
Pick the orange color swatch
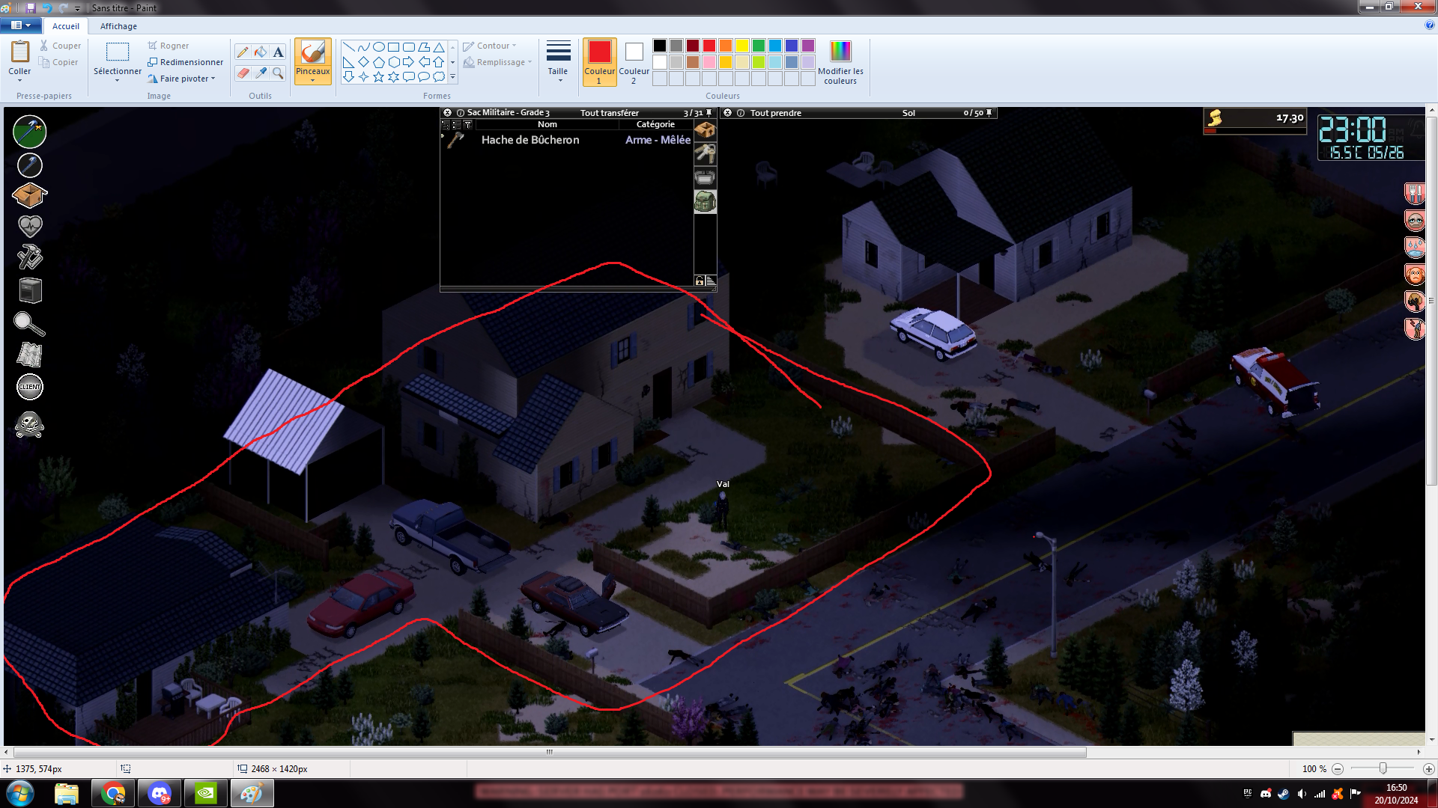pyautogui.click(x=726, y=46)
